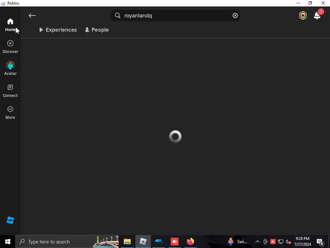330x248 pixels.
Task: Click the red tray application icon
Action: [273, 242]
